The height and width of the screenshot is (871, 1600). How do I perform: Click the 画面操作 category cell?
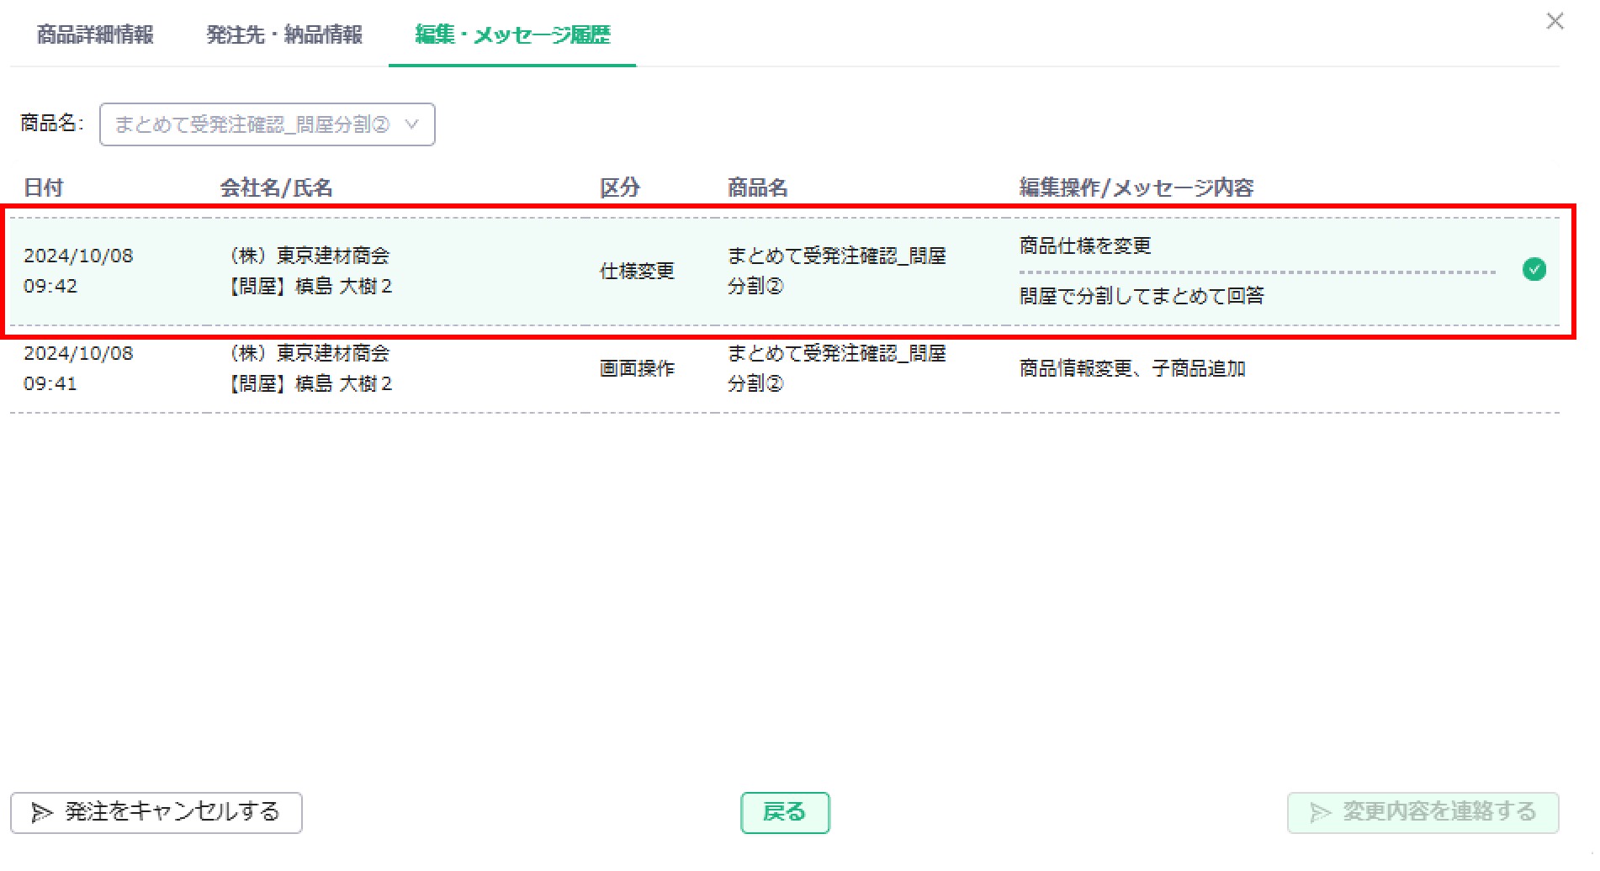637,368
